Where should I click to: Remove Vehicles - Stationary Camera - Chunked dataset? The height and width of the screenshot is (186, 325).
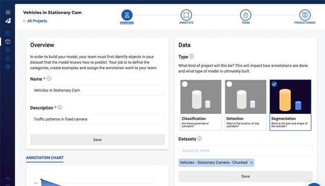[x=251, y=163]
